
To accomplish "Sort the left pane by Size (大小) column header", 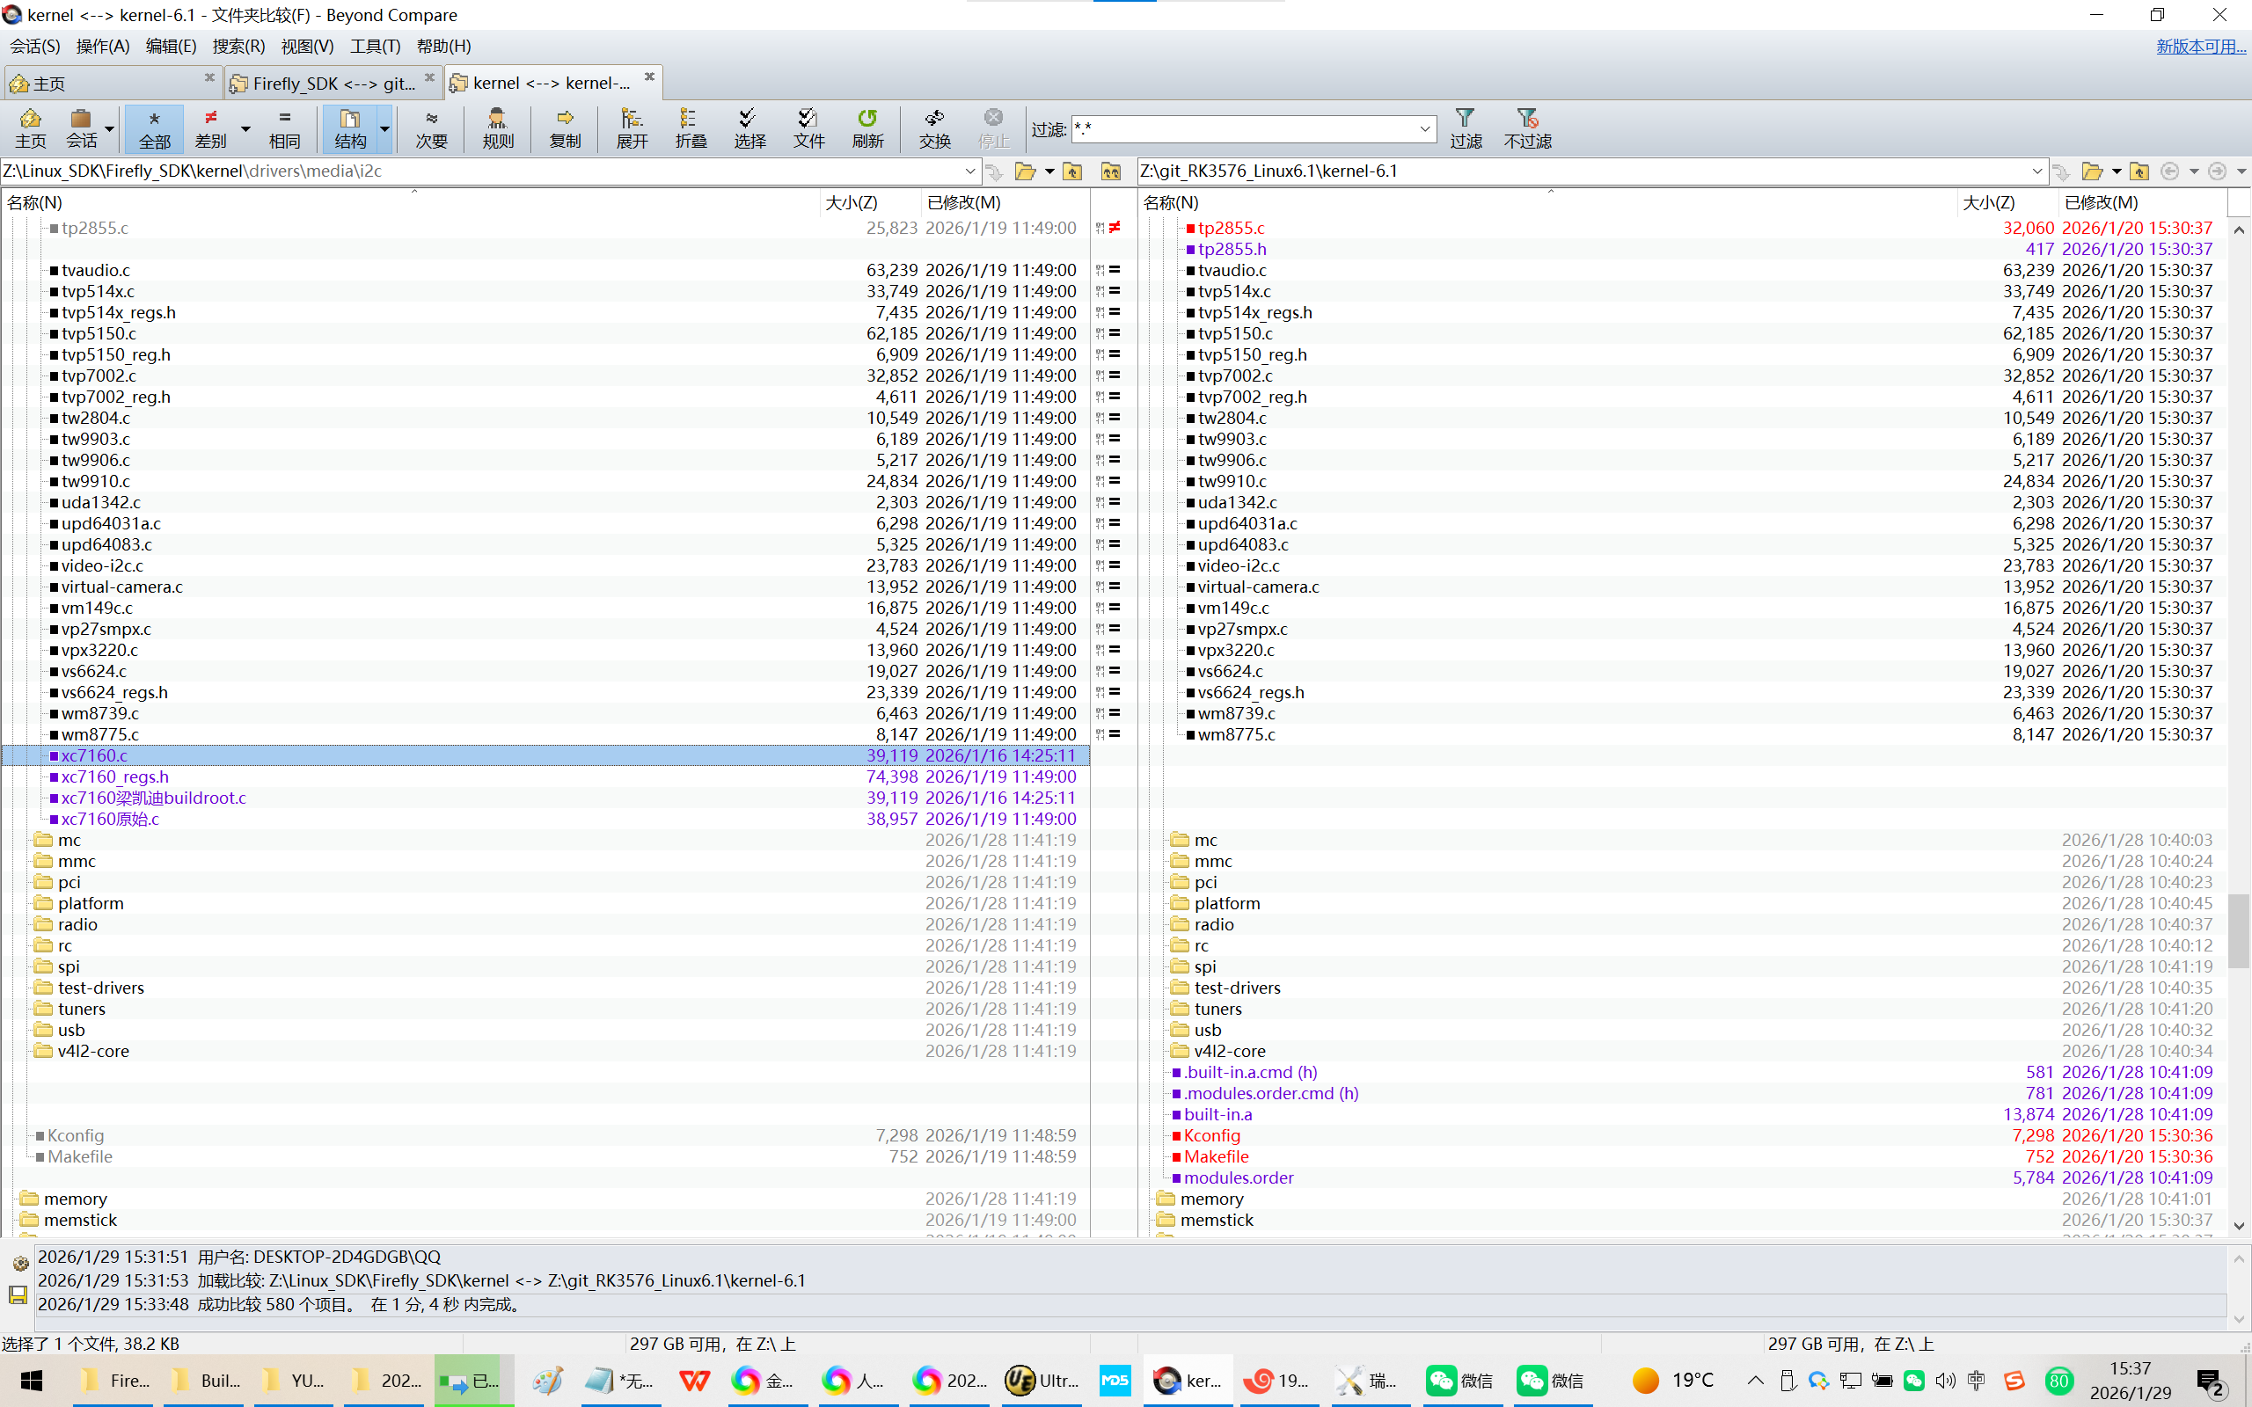I will 851,202.
